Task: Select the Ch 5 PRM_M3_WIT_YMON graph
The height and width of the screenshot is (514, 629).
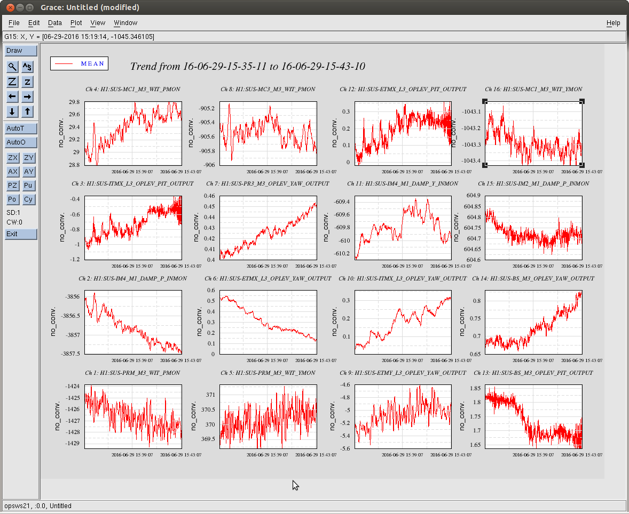Action: [x=268, y=416]
